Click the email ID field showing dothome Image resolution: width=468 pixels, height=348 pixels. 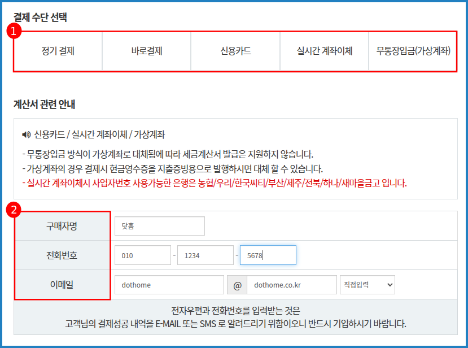pyautogui.click(x=168, y=285)
